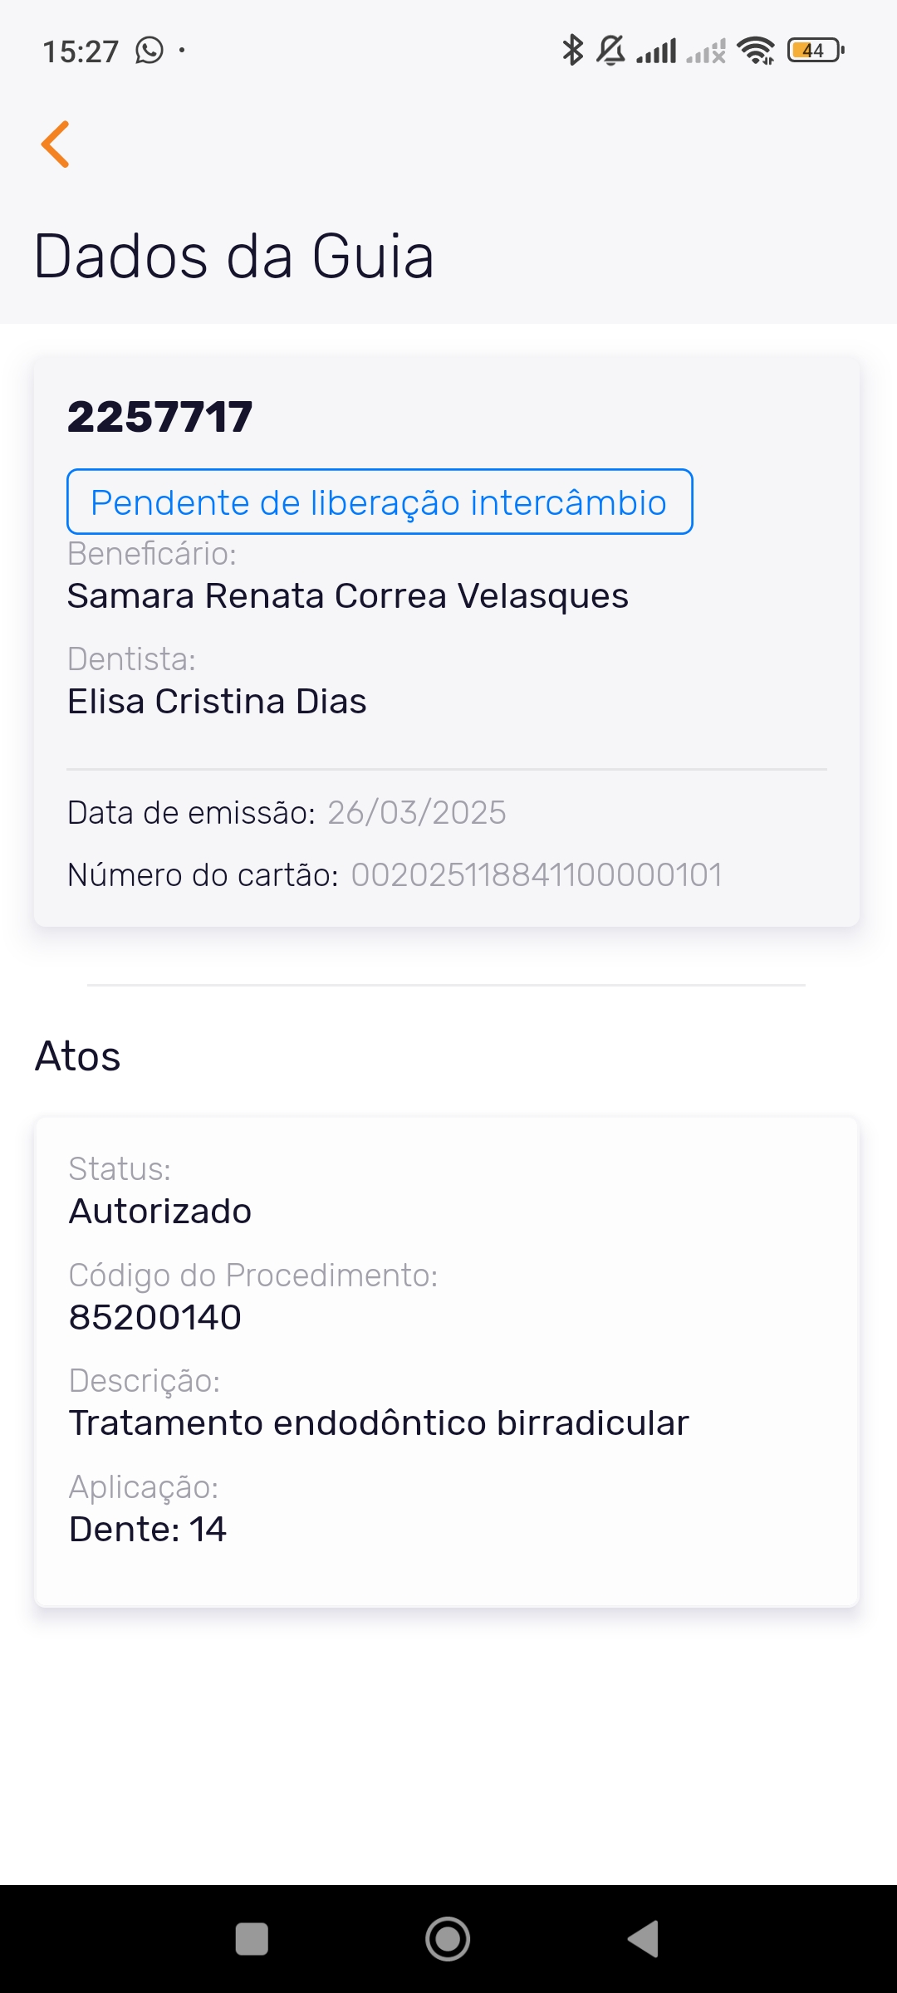This screenshot has height=1993, width=897.
Task: Tap the orange back arrow
Action: point(56,144)
